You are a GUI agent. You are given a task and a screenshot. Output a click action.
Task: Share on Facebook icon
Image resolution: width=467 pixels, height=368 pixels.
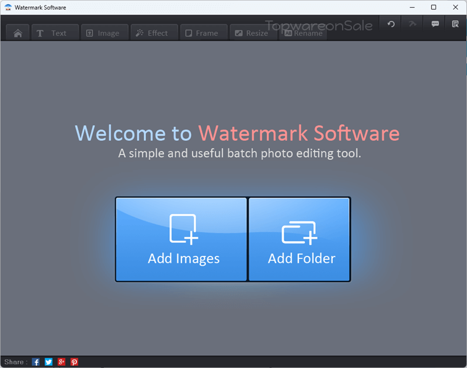[x=36, y=362]
